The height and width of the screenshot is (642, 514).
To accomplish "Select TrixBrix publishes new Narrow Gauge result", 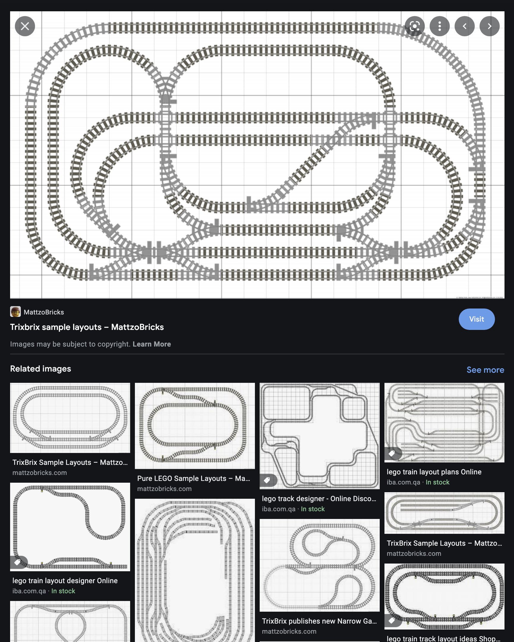I will click(x=319, y=621).
